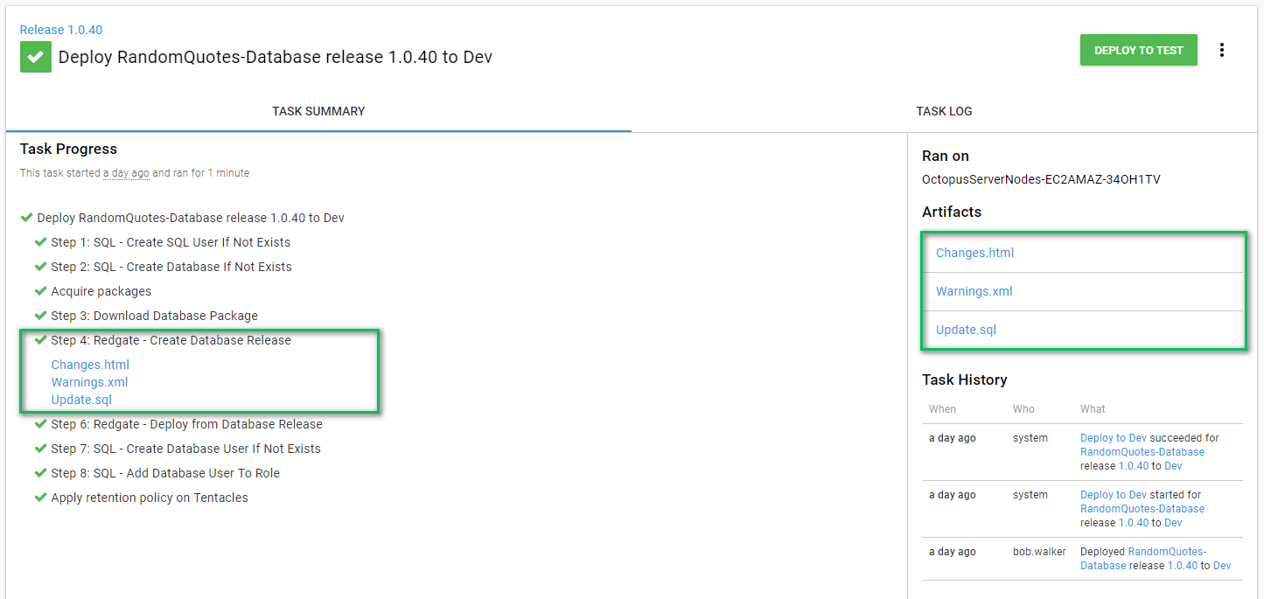
Task: Open RandomQuotes-Database link in started history entry
Action: click(x=1142, y=509)
